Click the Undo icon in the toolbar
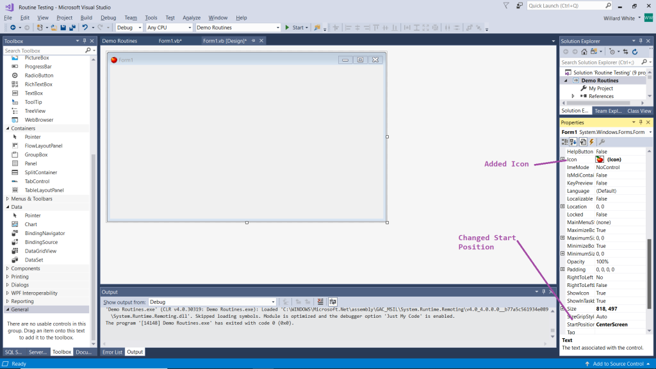 click(x=84, y=28)
